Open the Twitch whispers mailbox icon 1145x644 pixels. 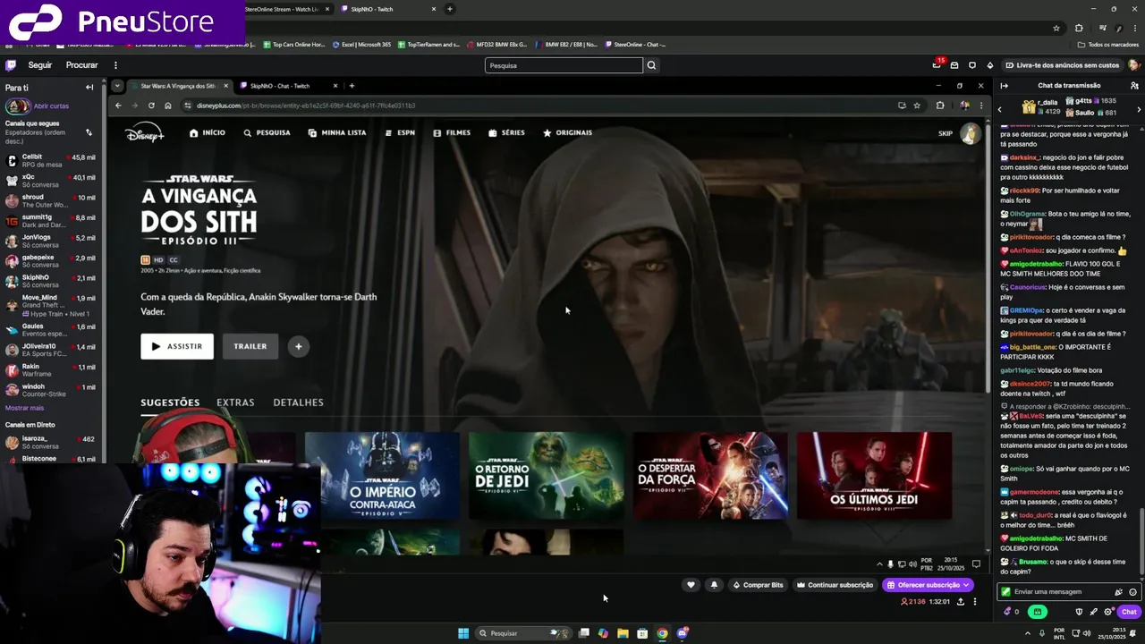click(x=954, y=65)
